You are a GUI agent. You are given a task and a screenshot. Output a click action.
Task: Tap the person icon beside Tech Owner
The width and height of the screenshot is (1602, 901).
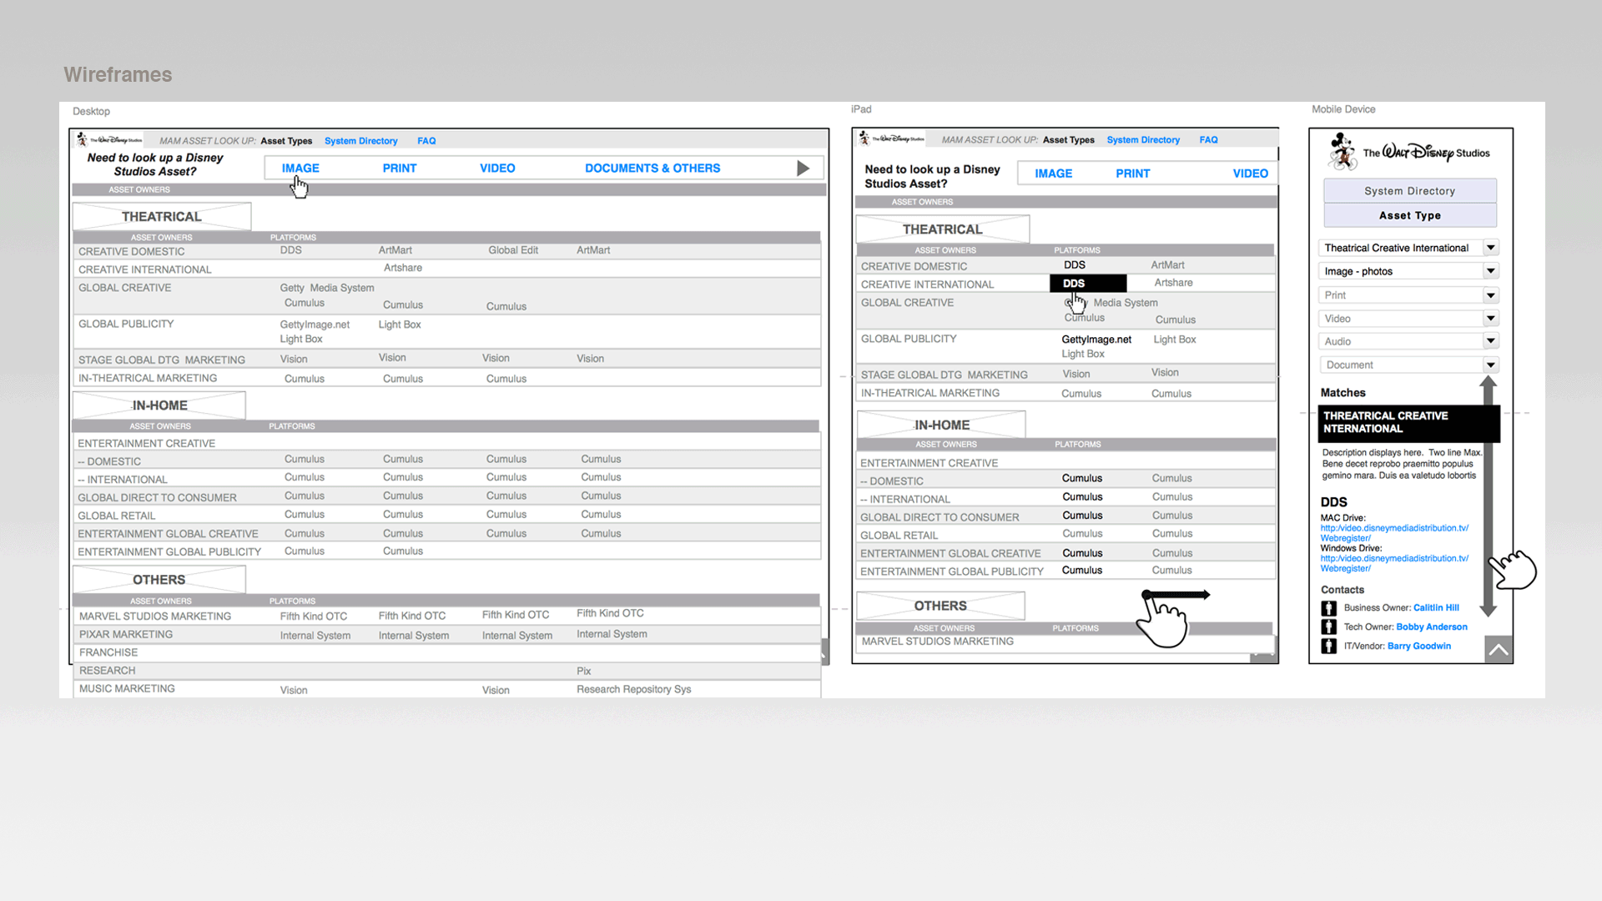point(1328,627)
